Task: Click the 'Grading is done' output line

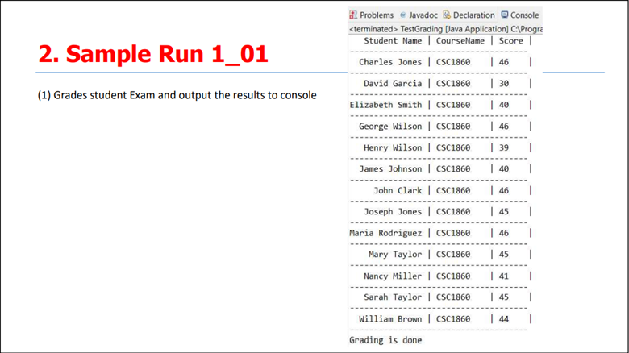Action: pos(385,340)
